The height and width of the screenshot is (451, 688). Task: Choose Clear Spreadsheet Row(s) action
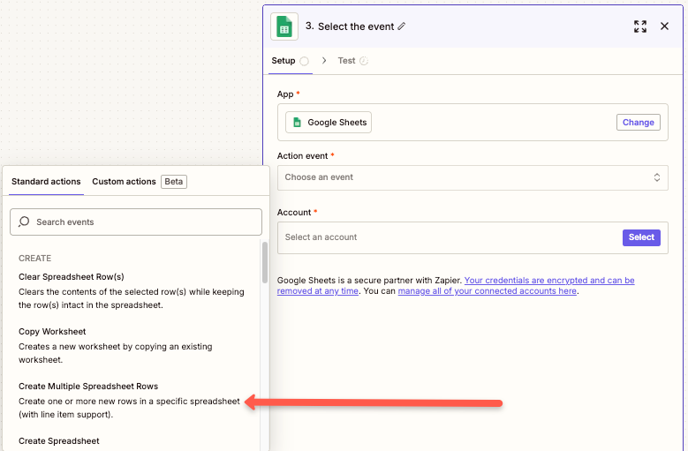132,290
